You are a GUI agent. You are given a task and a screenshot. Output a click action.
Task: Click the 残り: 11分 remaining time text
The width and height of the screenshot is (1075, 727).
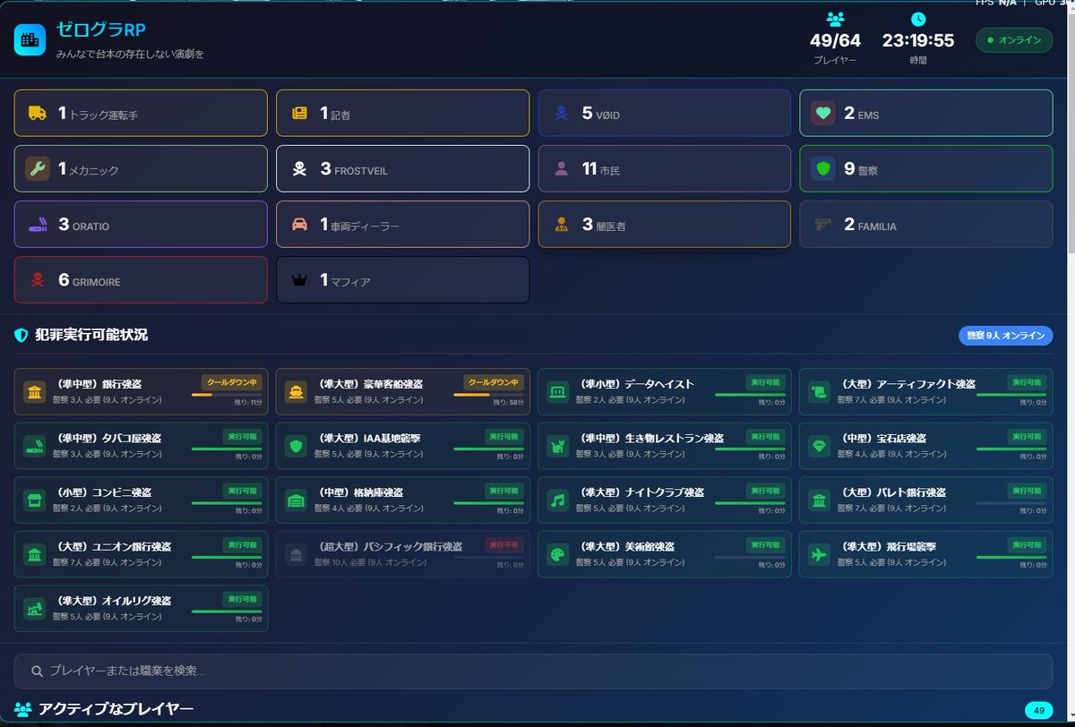click(246, 403)
